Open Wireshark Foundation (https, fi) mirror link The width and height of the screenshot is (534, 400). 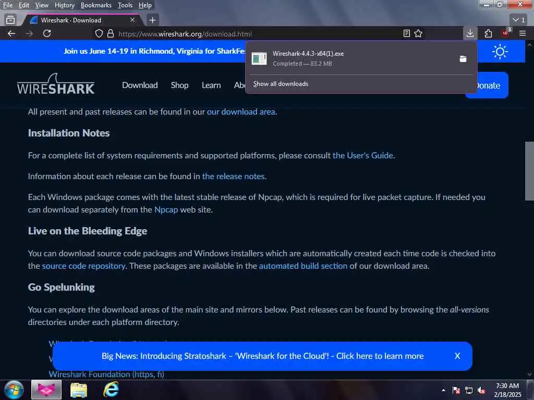(106, 374)
